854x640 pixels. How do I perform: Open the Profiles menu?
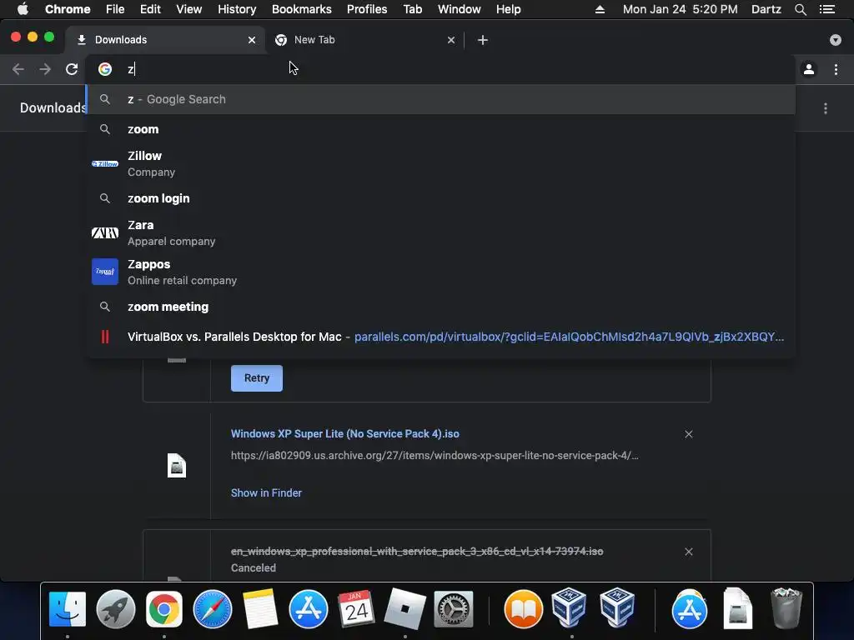coord(367,9)
